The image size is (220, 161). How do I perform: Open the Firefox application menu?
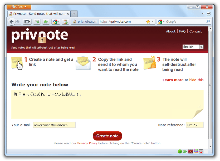tap(19, 7)
